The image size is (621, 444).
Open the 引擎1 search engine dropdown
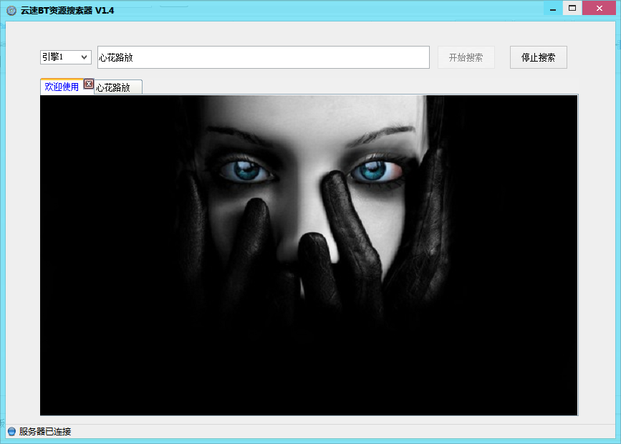(x=66, y=57)
